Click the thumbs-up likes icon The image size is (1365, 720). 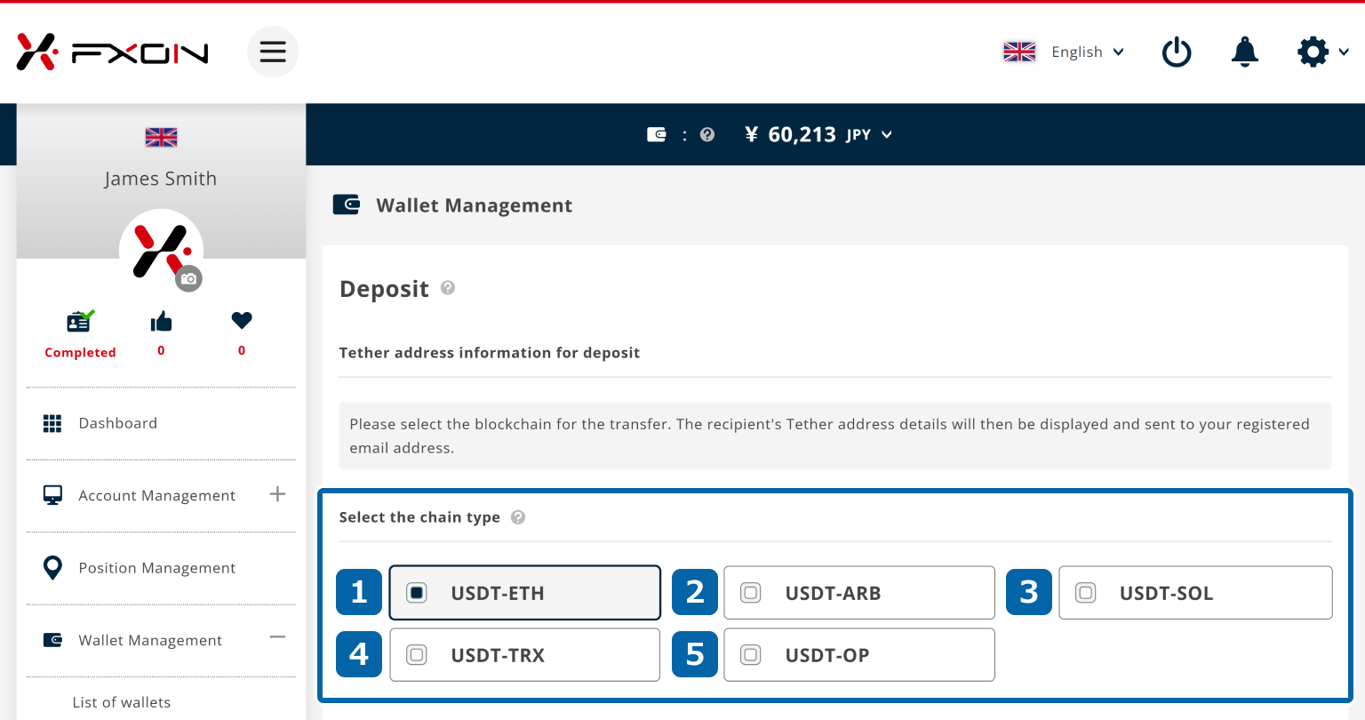[x=161, y=321]
